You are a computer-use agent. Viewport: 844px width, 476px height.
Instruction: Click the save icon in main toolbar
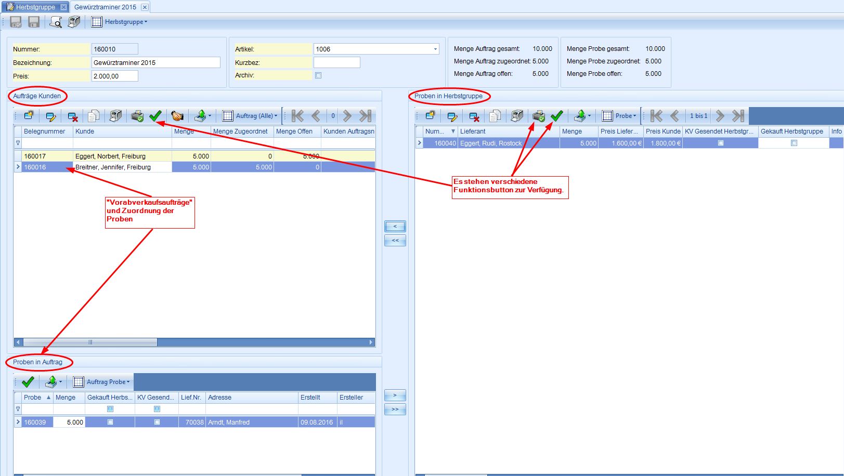[x=34, y=22]
